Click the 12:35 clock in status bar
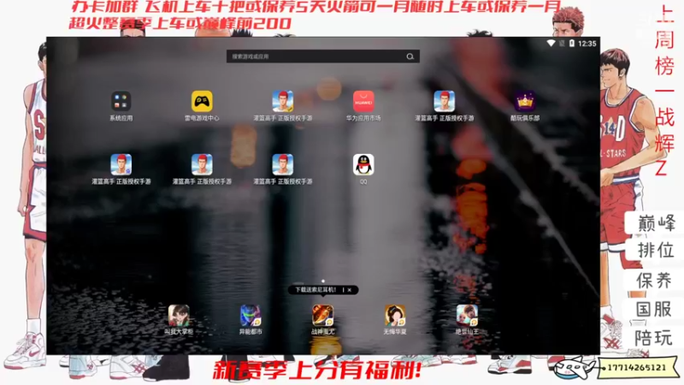 coord(587,44)
